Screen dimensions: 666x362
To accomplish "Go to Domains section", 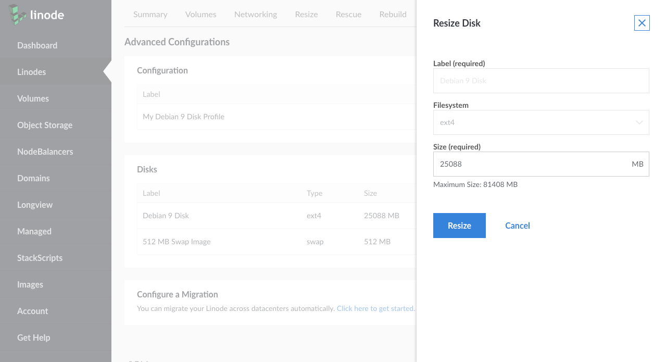I will (x=33, y=178).
